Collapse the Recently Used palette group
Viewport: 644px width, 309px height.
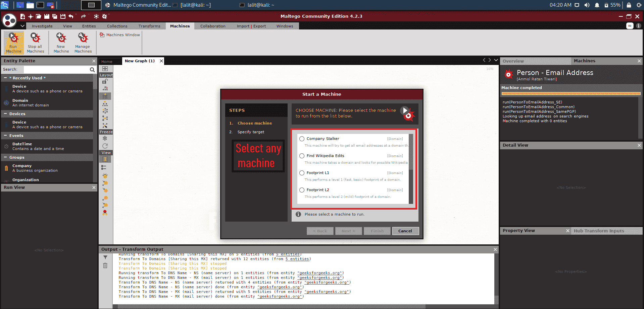click(x=5, y=78)
